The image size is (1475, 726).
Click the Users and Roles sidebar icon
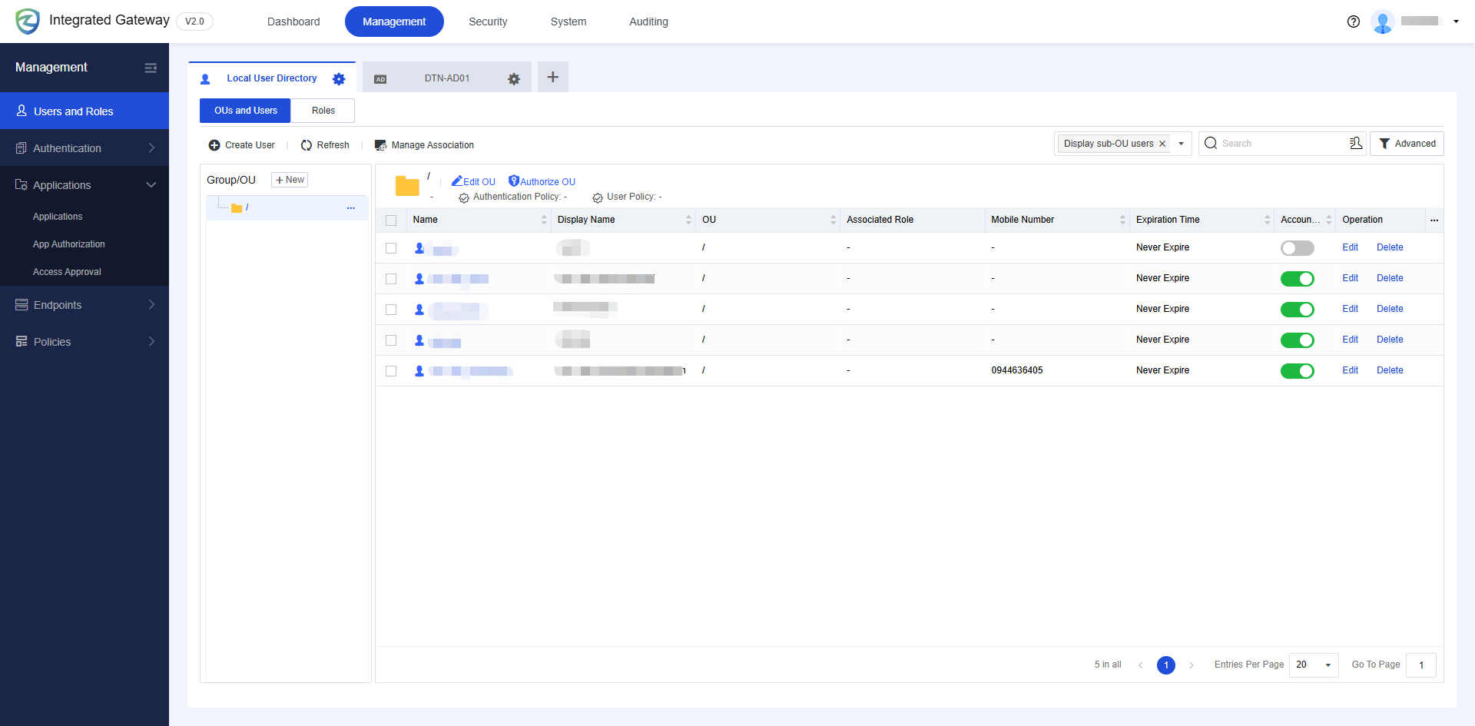tap(22, 111)
